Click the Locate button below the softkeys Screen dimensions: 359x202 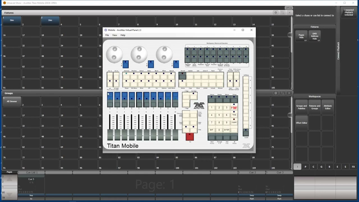click(x=246, y=132)
